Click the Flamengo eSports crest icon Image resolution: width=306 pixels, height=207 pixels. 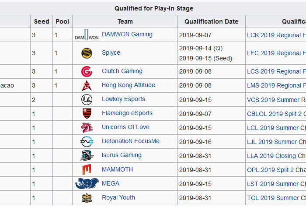(87, 114)
